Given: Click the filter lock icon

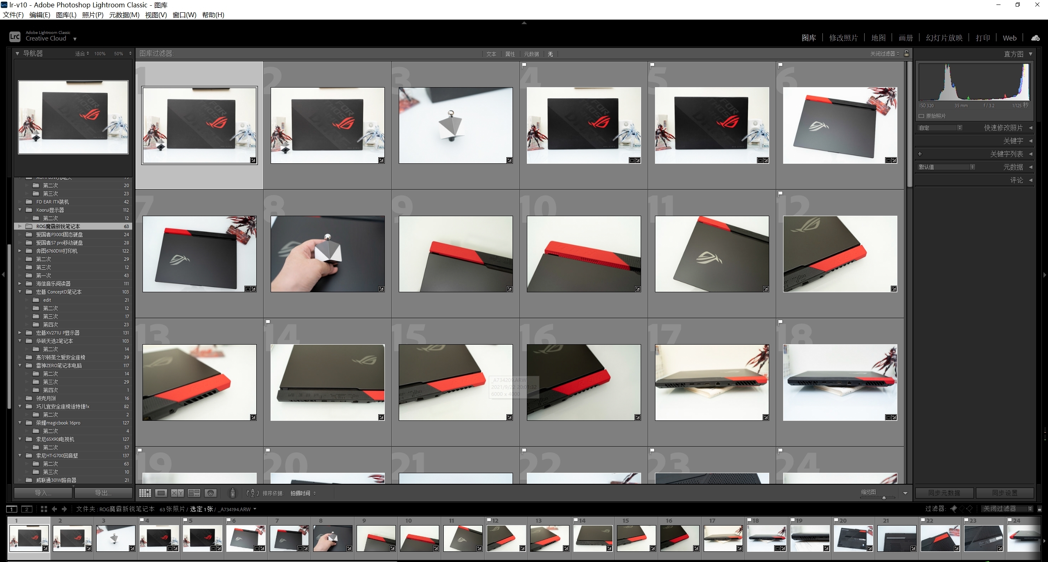Looking at the screenshot, I should tap(906, 54).
